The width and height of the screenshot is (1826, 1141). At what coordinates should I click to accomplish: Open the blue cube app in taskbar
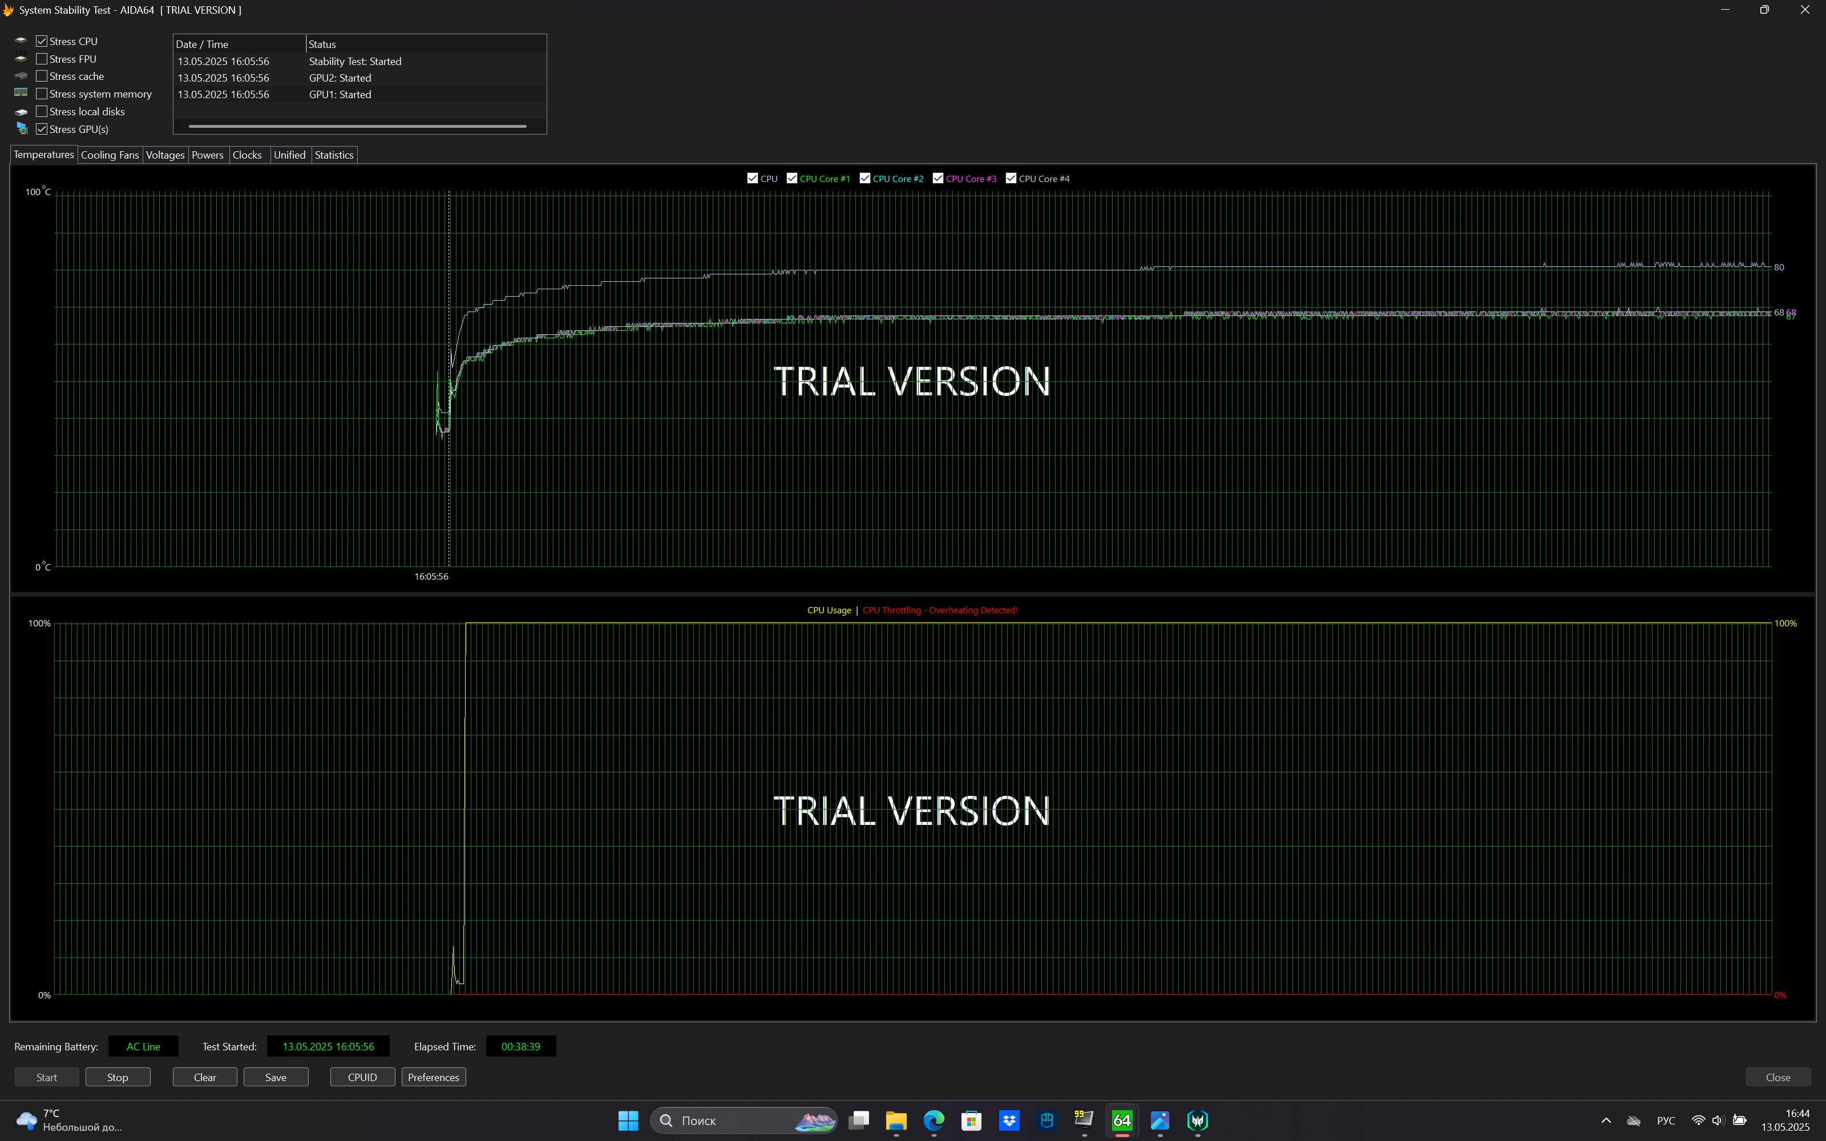point(1047,1120)
